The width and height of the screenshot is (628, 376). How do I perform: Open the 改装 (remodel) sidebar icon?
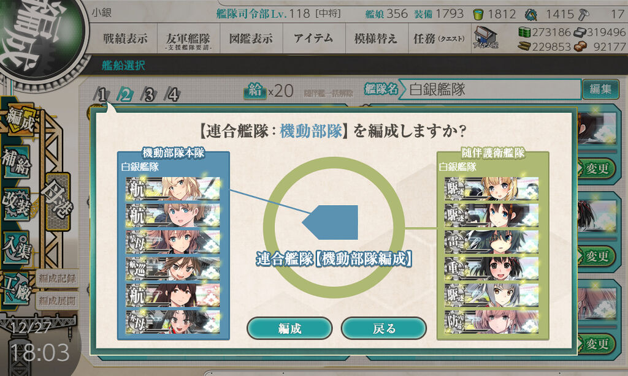click(17, 205)
